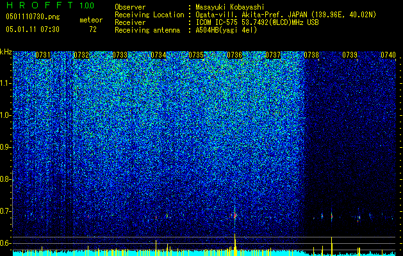Click the 0738 time marker label

pyautogui.click(x=311, y=55)
